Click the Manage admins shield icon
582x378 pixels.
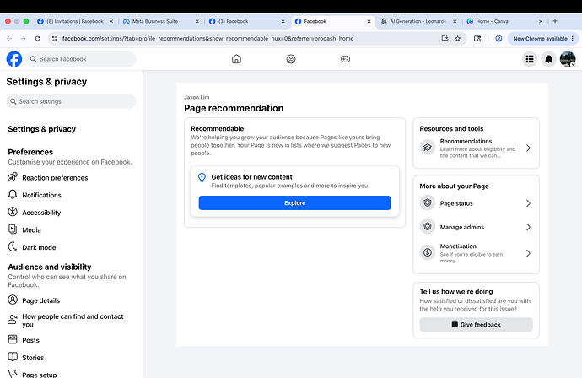click(428, 226)
